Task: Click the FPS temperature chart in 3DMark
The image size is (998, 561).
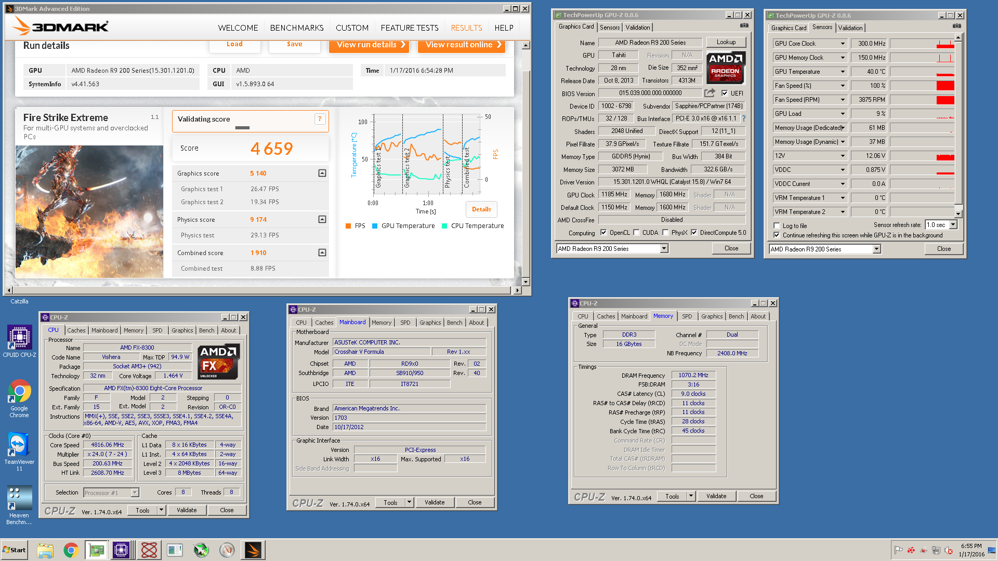Action: tap(428, 154)
